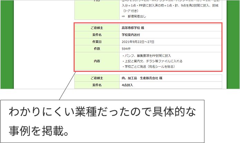The height and width of the screenshot is (143, 240).
Task: Click the text （ﾃｰﾌﾟ付き）
Action: point(130,11)
